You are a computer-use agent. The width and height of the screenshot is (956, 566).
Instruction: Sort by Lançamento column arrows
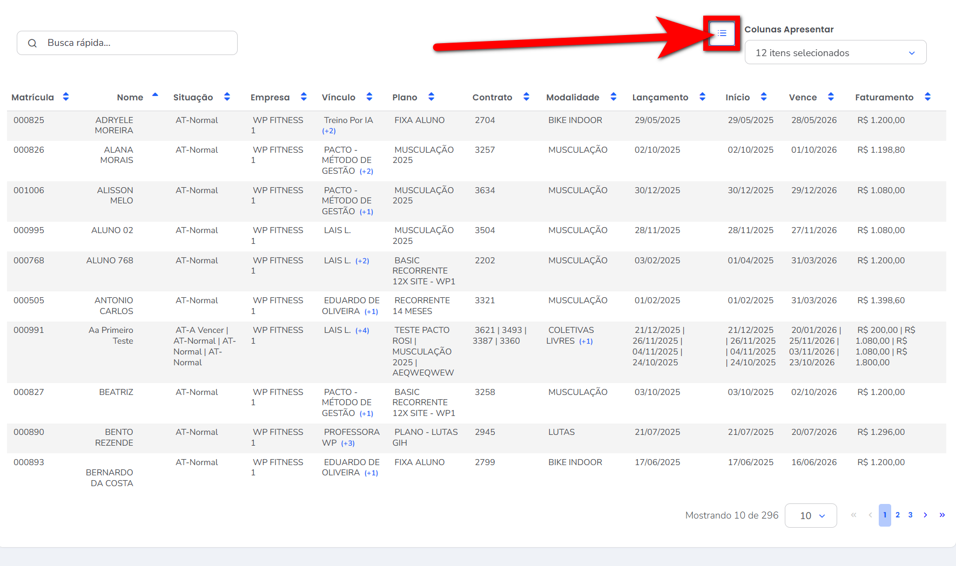pos(702,97)
